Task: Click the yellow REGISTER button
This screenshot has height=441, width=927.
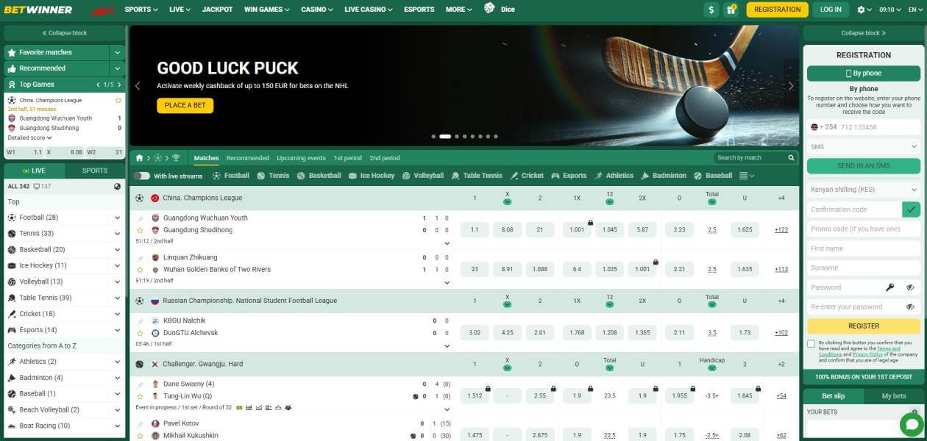Action: (x=864, y=326)
